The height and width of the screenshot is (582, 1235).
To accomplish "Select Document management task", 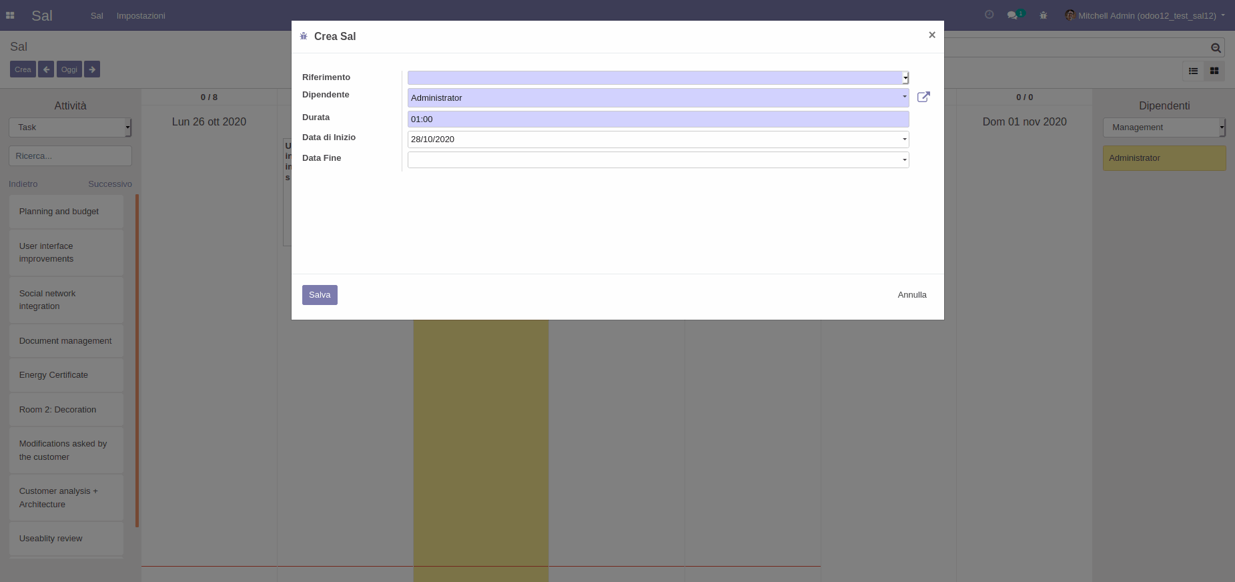I will [66, 341].
